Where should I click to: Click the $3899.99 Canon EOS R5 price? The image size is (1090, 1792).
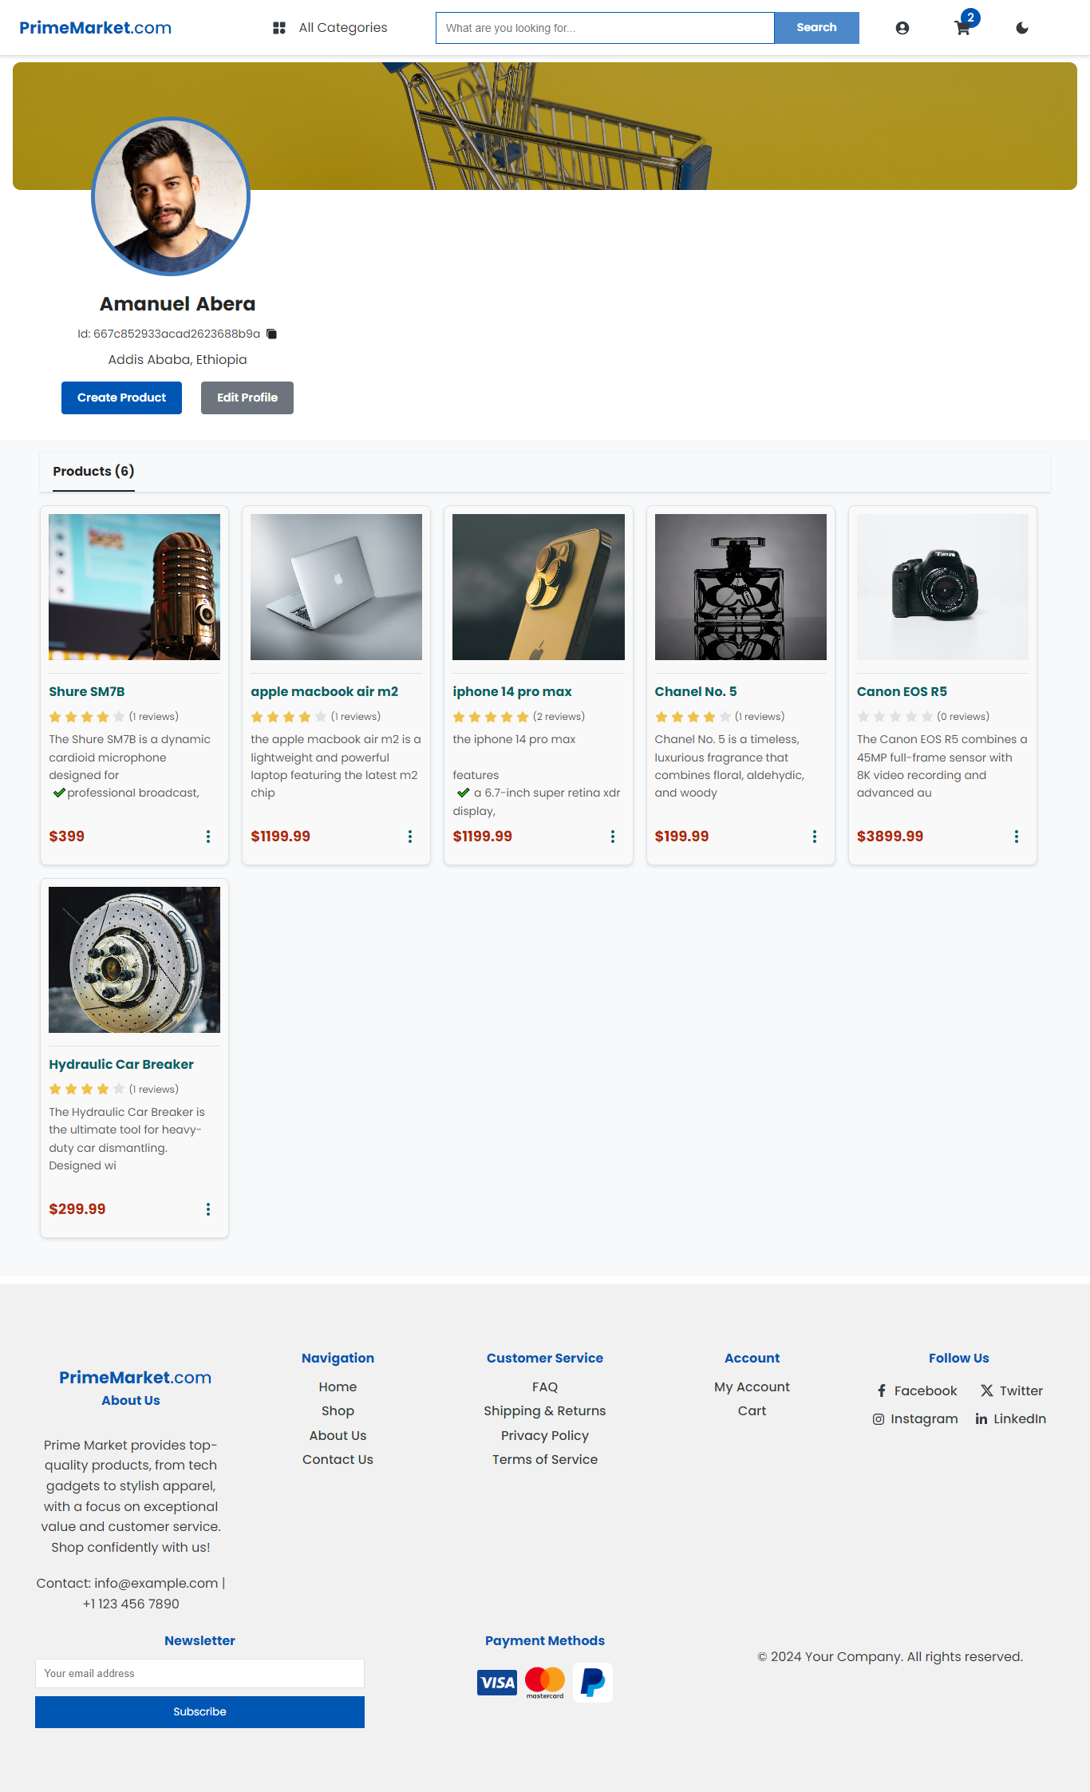[890, 837]
